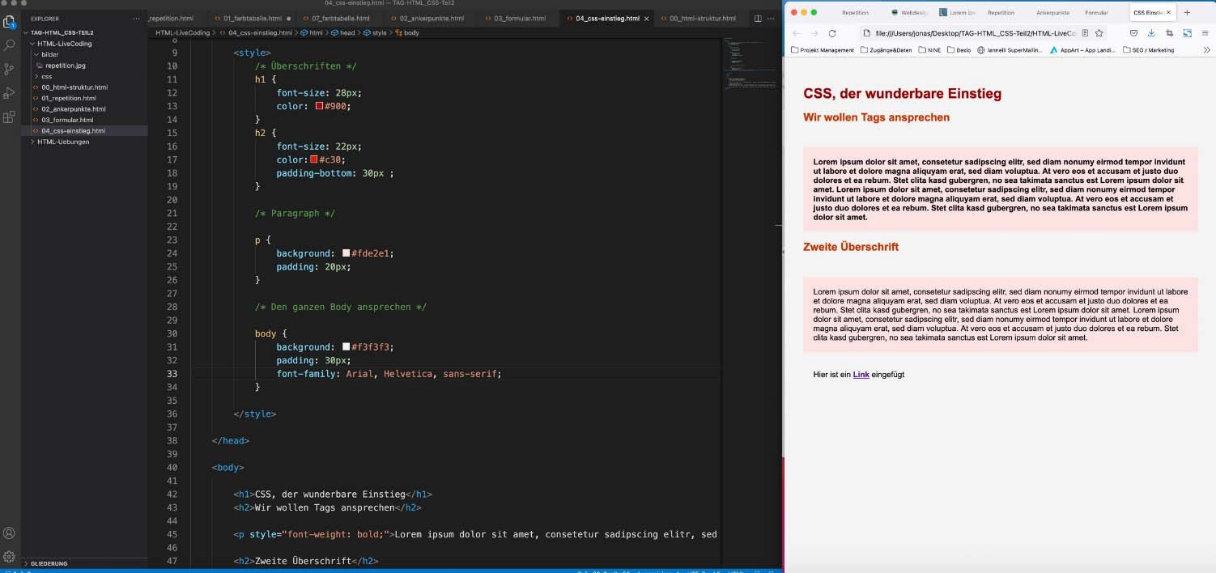Image resolution: width=1216 pixels, height=573 pixels.
Task: Collapse the bilder folder
Action: coord(49,54)
